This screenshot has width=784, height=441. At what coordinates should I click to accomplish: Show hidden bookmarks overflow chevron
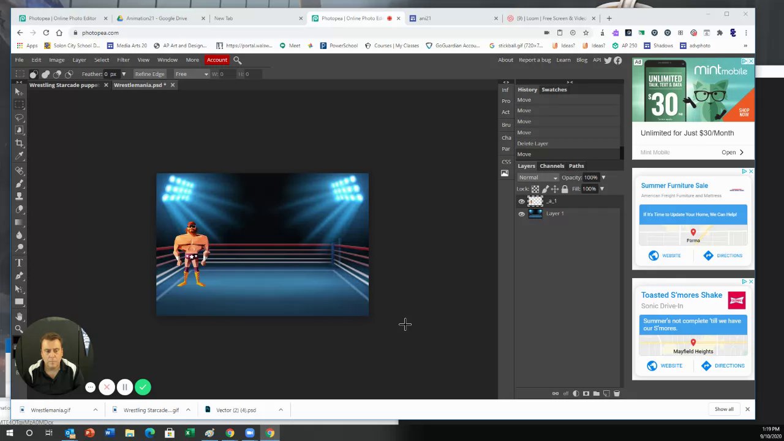(x=745, y=45)
